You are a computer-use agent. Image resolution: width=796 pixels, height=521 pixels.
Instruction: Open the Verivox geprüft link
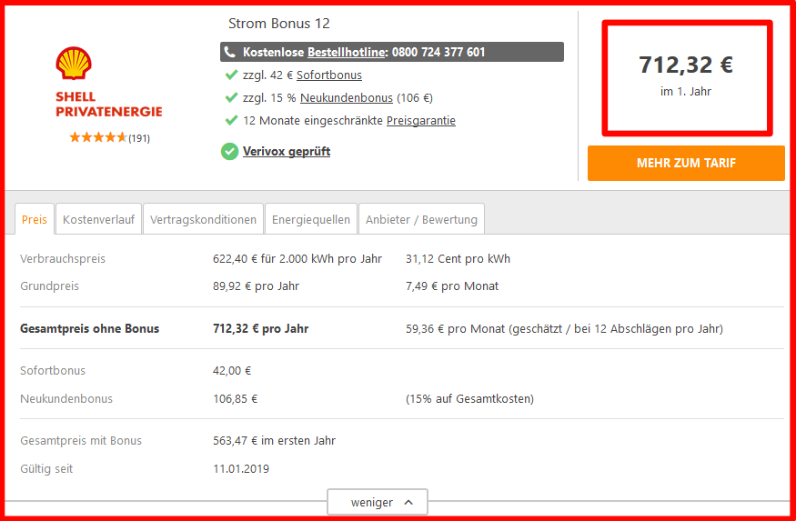coord(287,151)
